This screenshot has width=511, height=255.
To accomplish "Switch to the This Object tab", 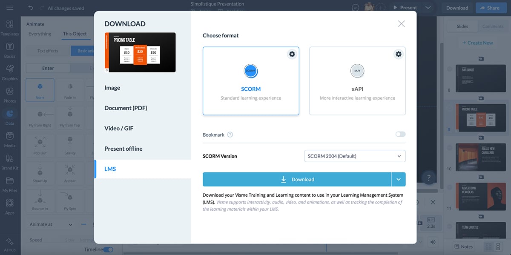I will point(75,33).
